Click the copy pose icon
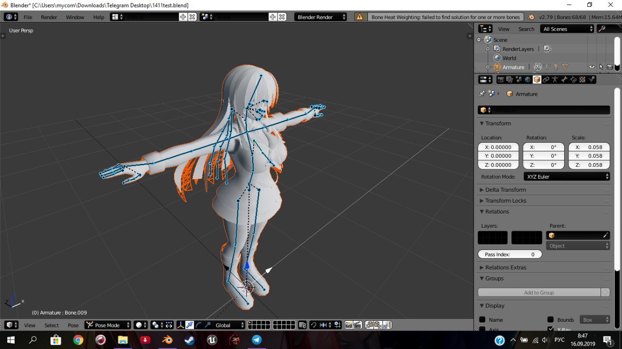The width and height of the screenshot is (622, 349). pos(369,325)
